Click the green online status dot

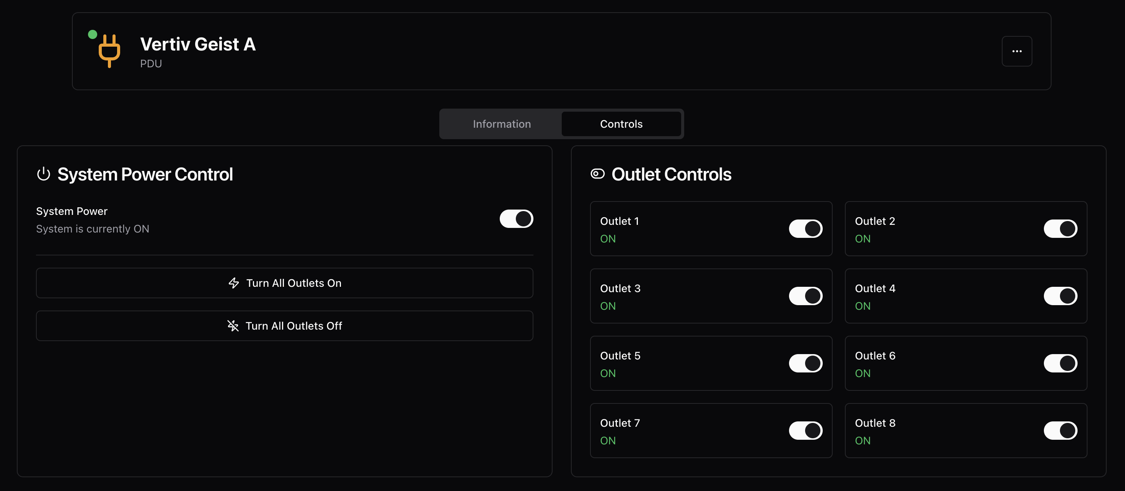[x=93, y=34]
